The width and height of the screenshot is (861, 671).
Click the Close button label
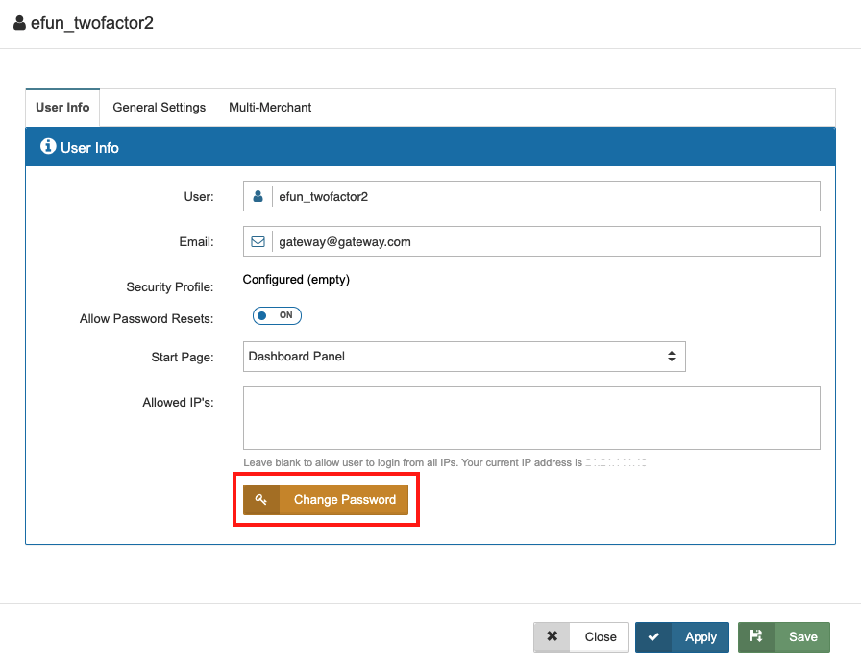601,636
